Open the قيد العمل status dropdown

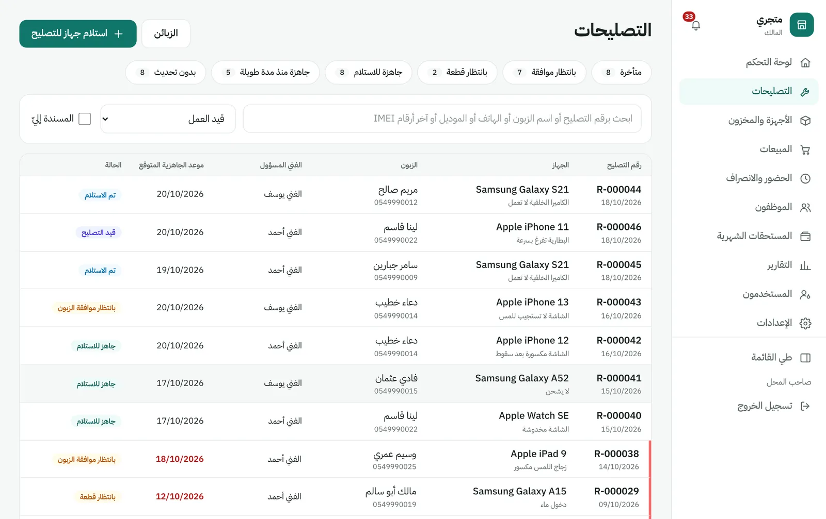click(168, 119)
